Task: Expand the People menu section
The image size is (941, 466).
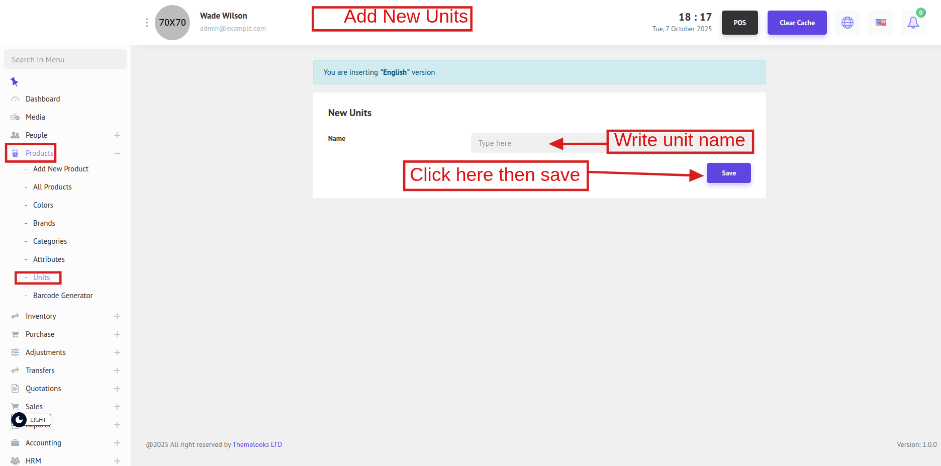Action: pyautogui.click(x=117, y=135)
